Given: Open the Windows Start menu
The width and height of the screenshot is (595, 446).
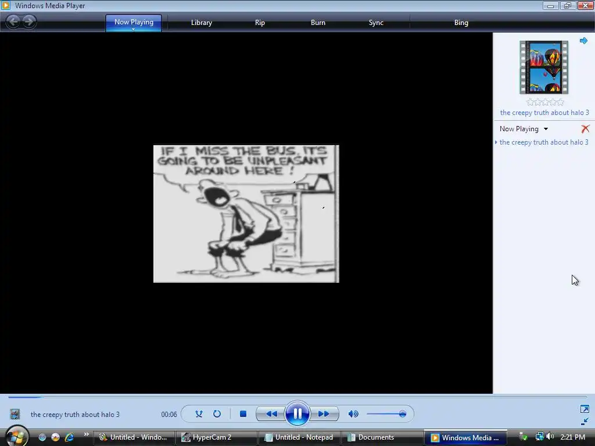Looking at the screenshot, I should [x=16, y=437].
